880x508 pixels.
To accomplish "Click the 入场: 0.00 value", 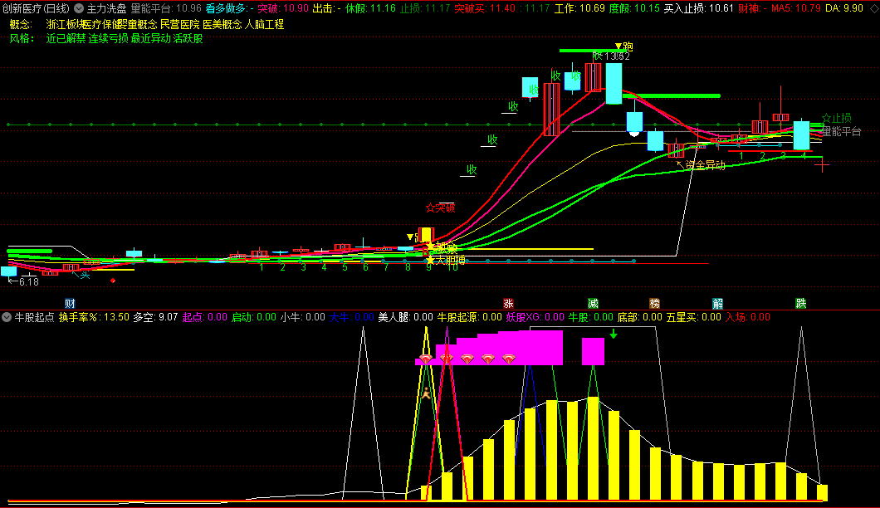I will pos(747,317).
